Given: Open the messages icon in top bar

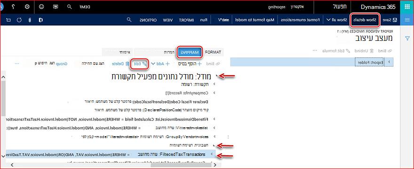Looking at the screenshot, I should pyautogui.click(x=55, y=7).
